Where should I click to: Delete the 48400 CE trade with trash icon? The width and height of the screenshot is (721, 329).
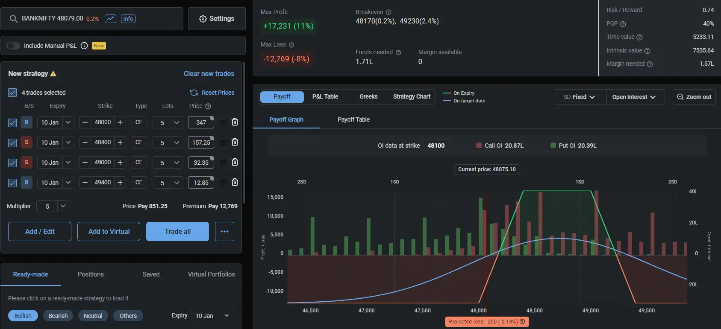[235, 142]
